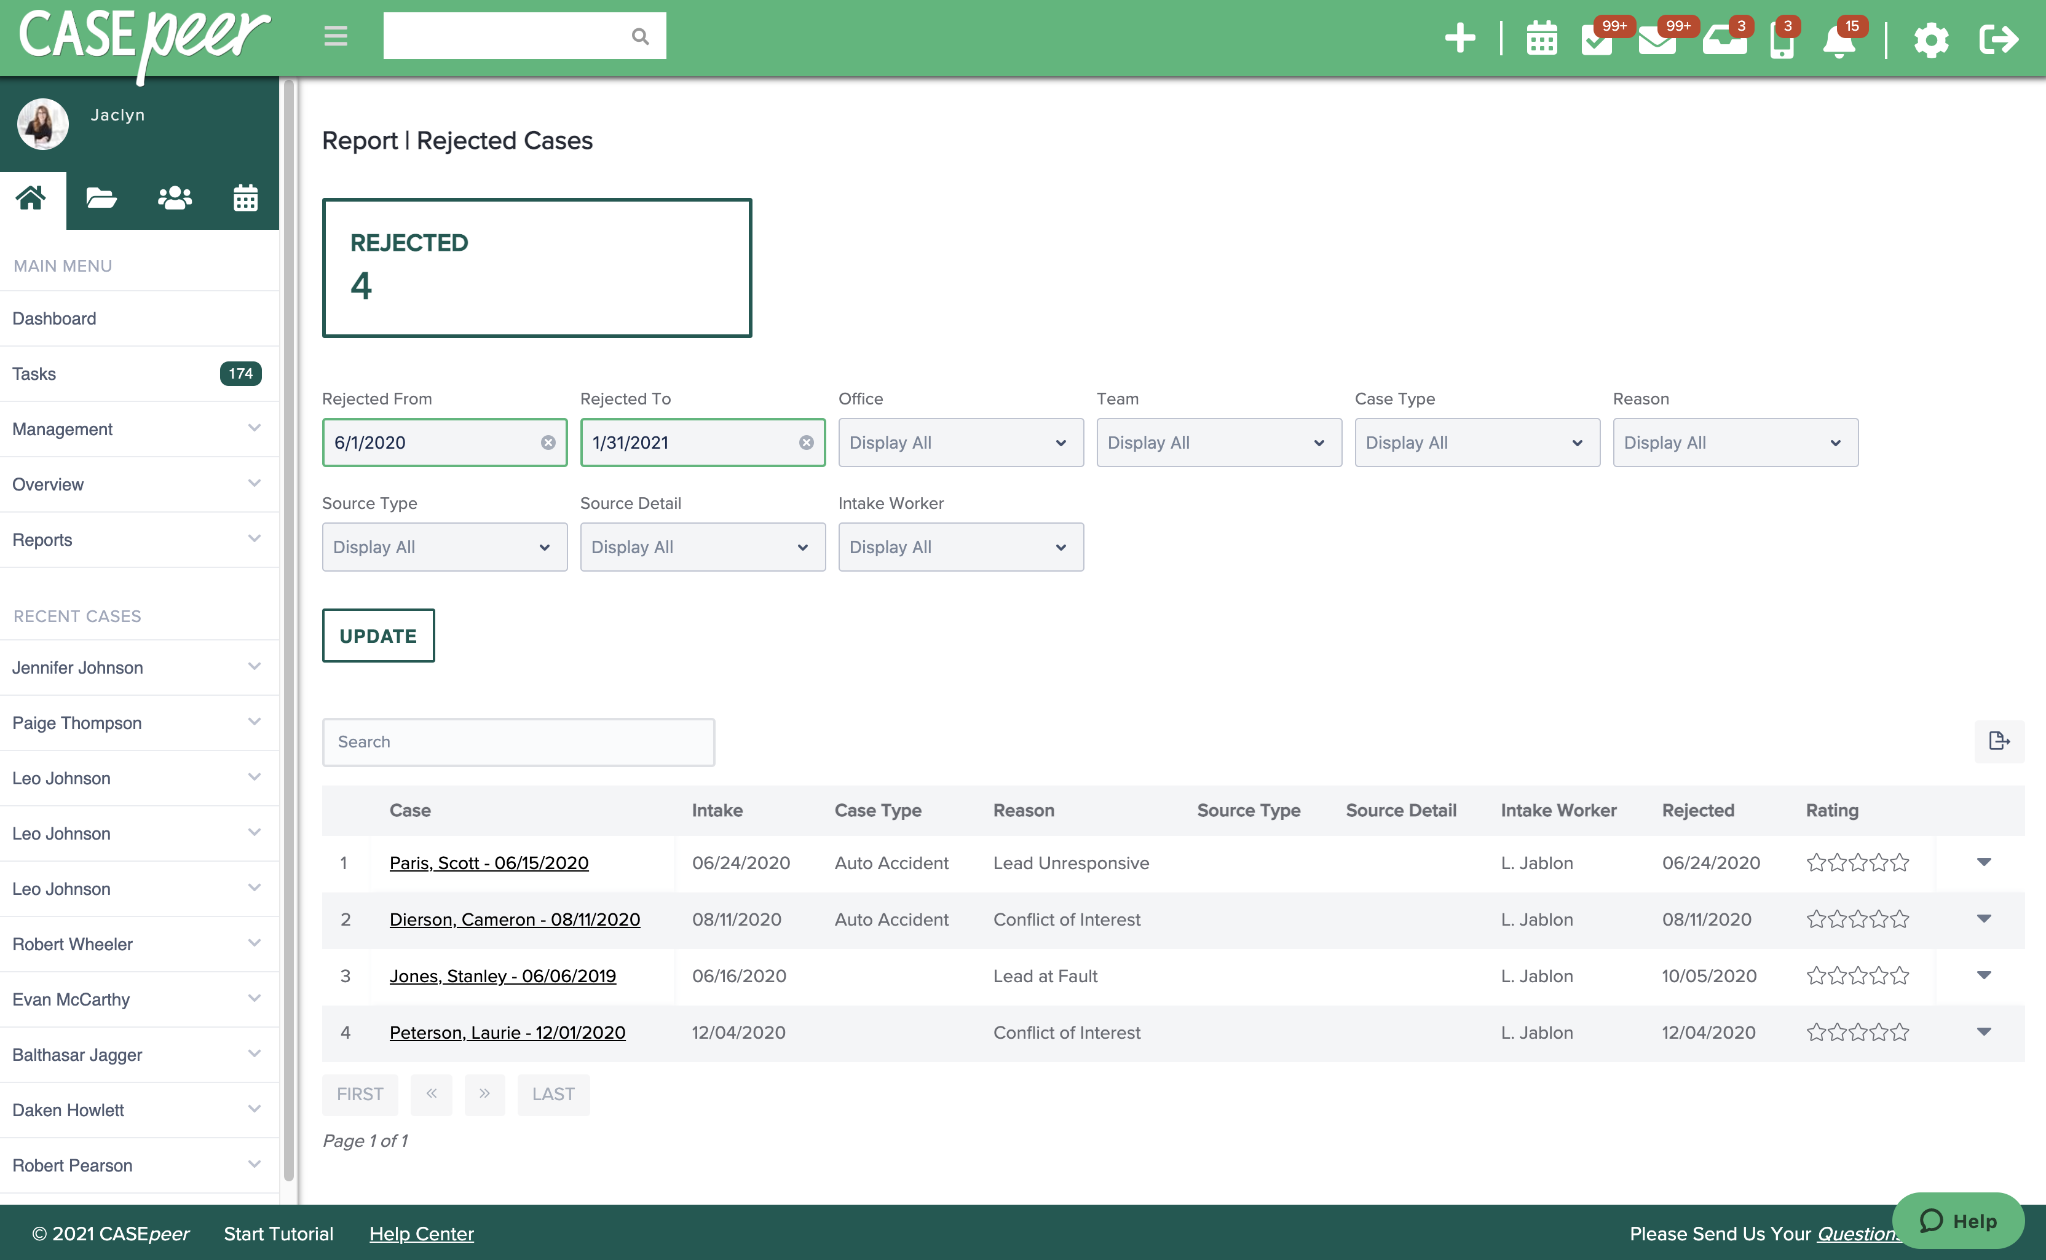The width and height of the screenshot is (2046, 1260).
Task: Clear the Rejected From date field
Action: tap(548, 443)
